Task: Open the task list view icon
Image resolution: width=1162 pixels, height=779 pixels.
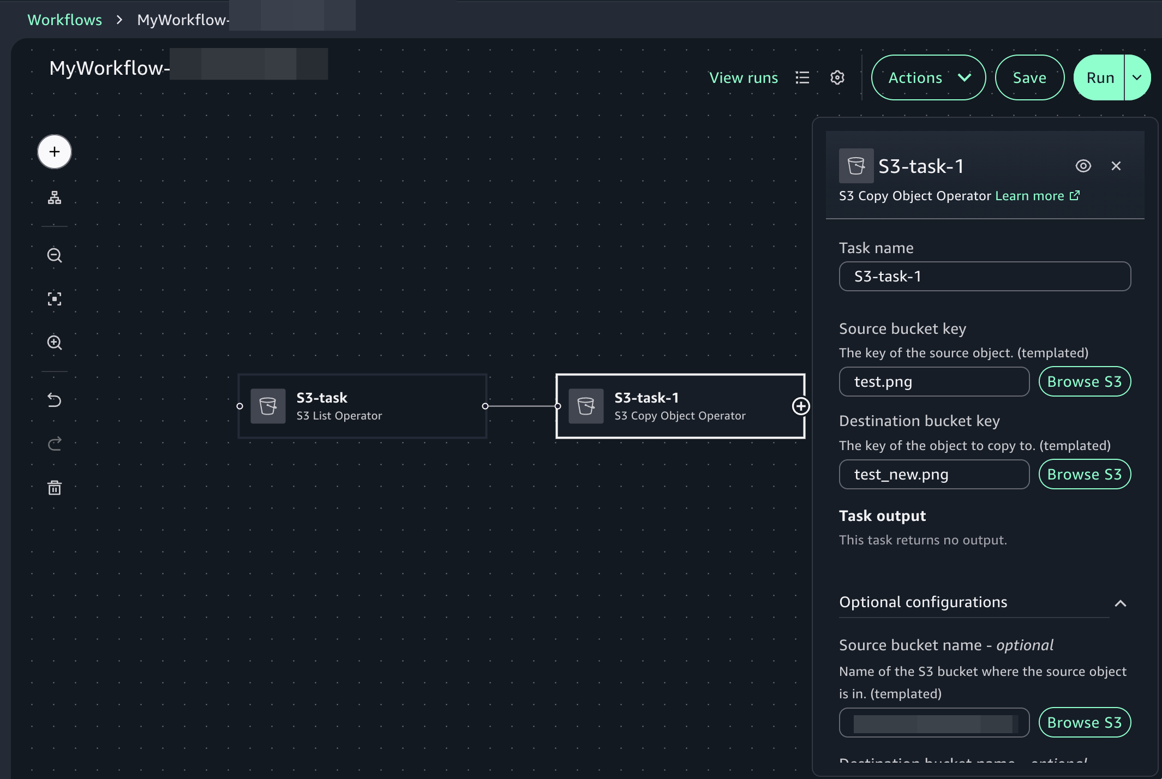Action: pos(802,77)
